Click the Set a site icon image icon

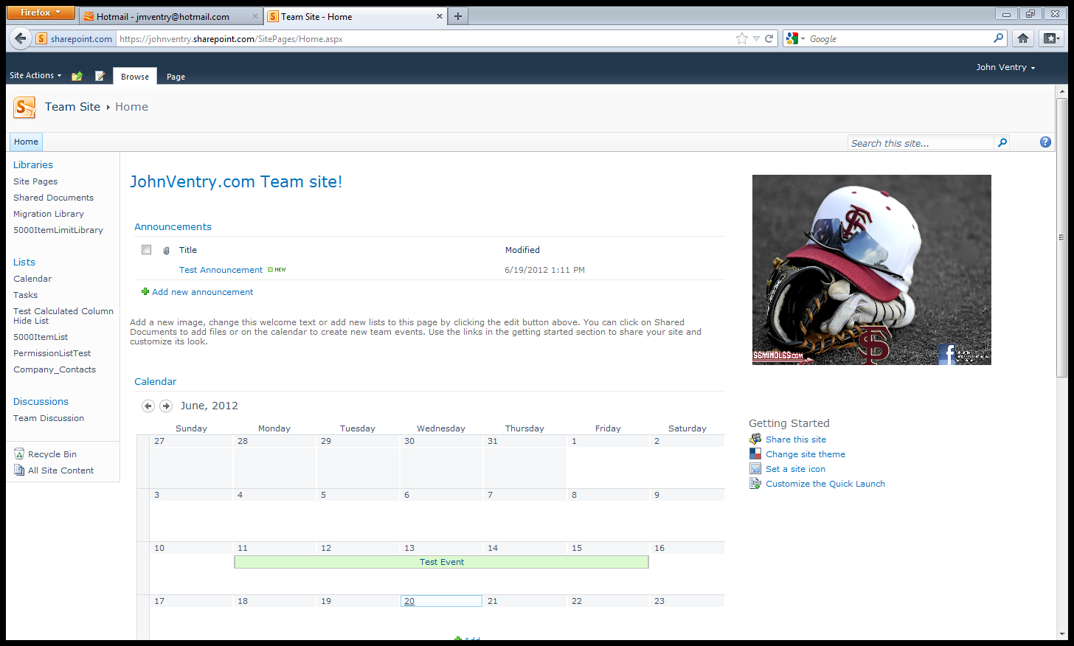click(x=755, y=468)
